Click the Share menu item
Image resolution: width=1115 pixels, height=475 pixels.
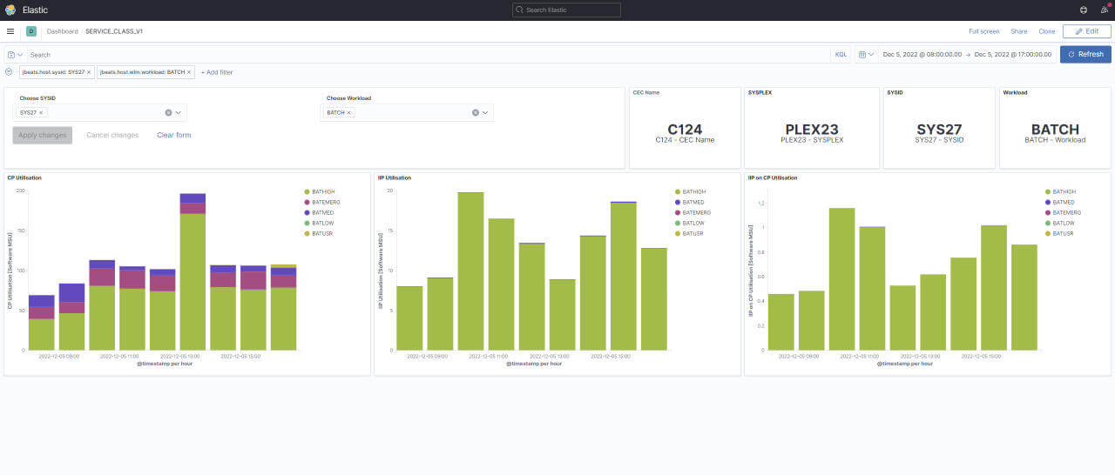1018,31
